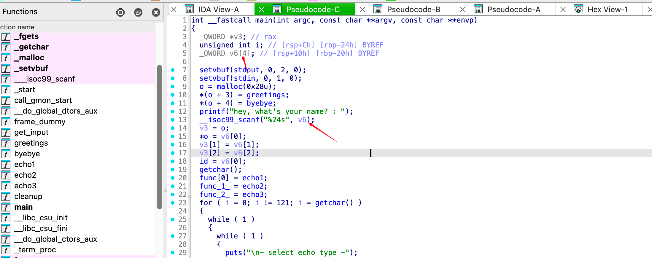Click the Functions panel float window icon

click(x=138, y=12)
